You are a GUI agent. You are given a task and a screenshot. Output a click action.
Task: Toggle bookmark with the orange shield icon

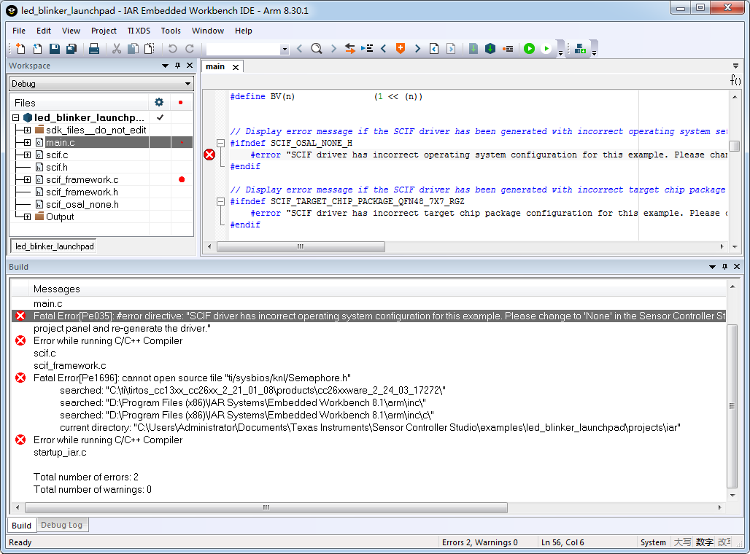point(401,48)
